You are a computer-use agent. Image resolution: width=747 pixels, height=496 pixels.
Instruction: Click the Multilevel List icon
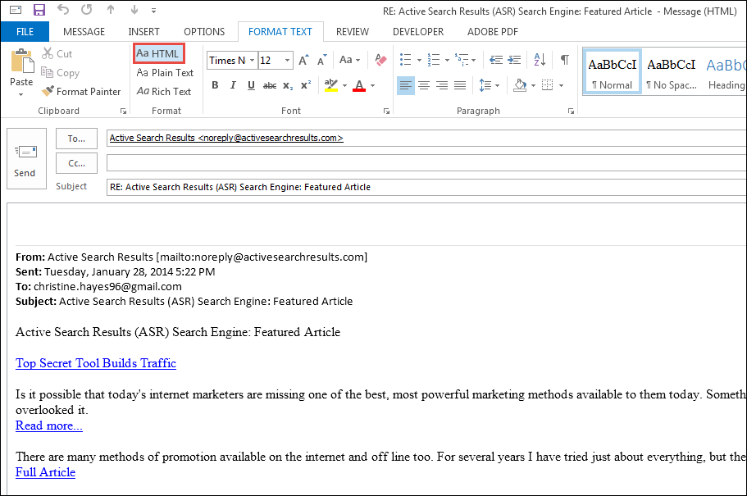pos(462,60)
